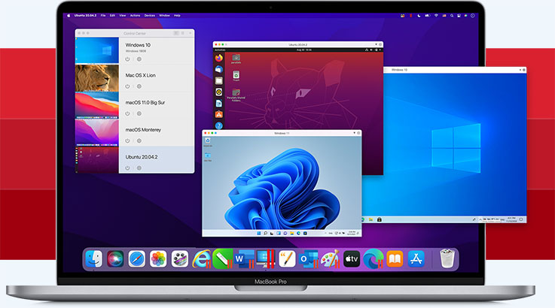
Task: Open the App Store Dock icon
Action: coord(416,259)
